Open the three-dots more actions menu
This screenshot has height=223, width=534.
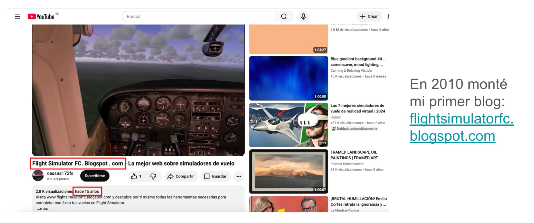coord(239,177)
